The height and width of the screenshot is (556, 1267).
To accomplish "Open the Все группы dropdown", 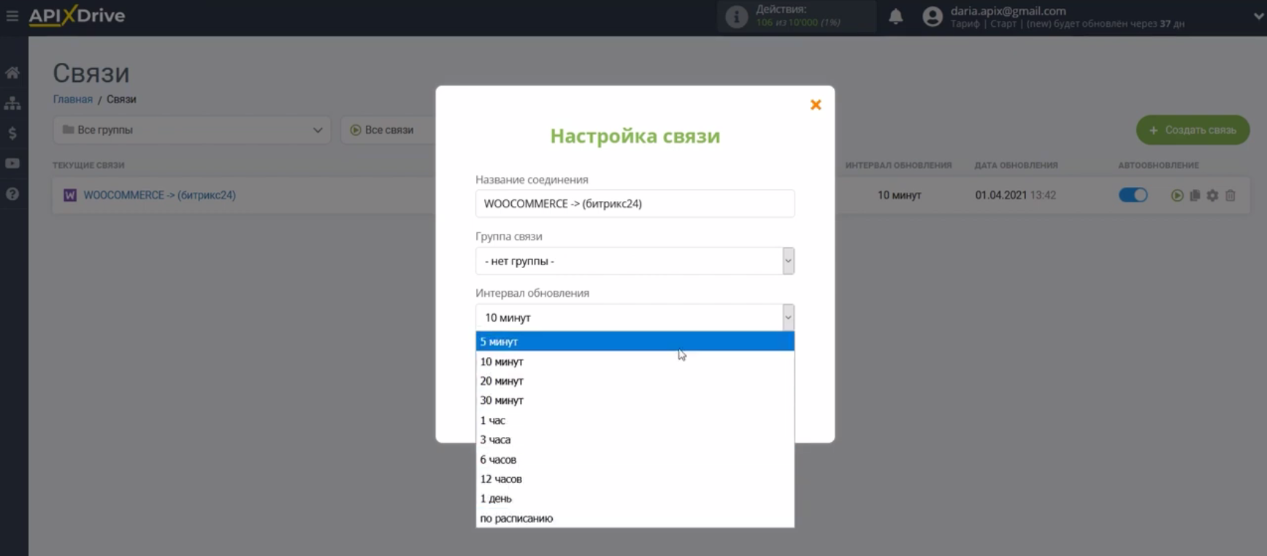I will pyautogui.click(x=192, y=130).
